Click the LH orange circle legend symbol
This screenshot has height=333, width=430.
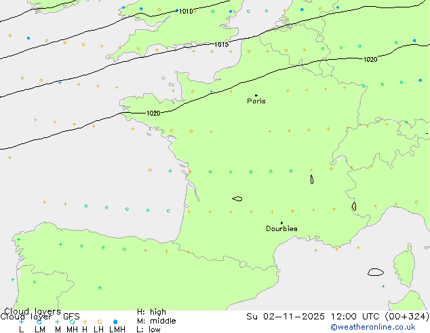[x=99, y=321]
